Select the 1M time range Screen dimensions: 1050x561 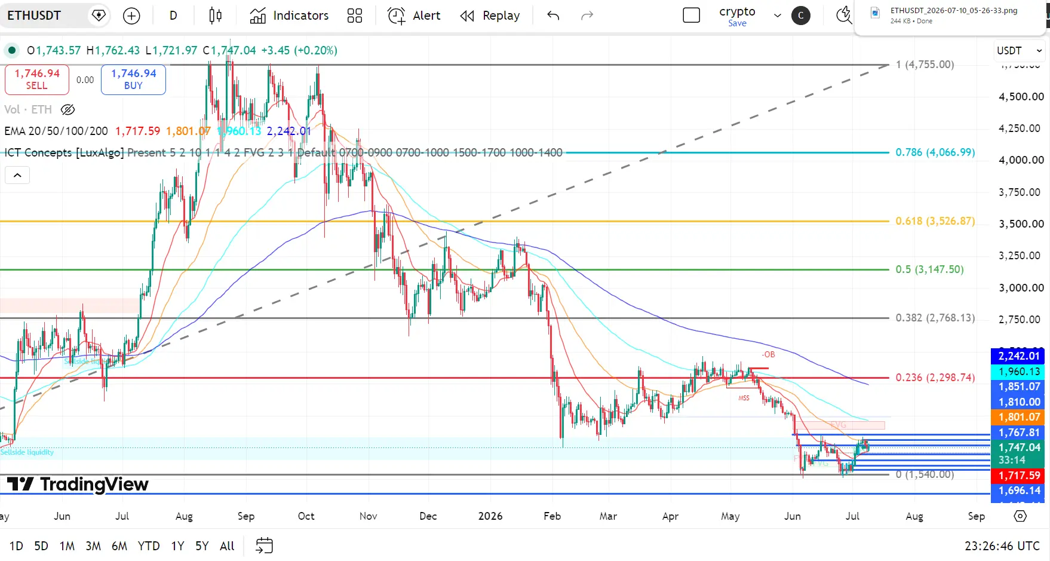[x=67, y=545]
